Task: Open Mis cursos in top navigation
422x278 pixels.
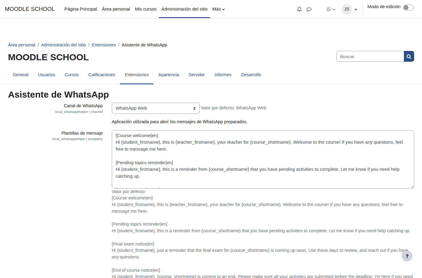Action: [146, 9]
